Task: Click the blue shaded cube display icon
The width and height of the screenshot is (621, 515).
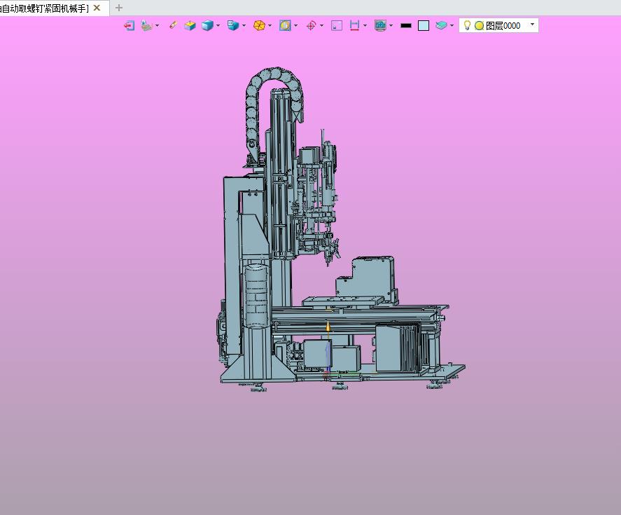Action: (207, 26)
